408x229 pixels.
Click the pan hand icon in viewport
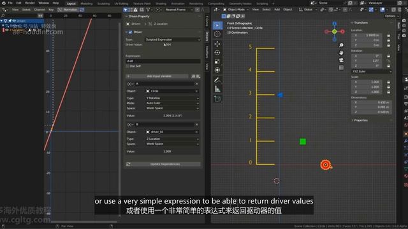(341, 53)
